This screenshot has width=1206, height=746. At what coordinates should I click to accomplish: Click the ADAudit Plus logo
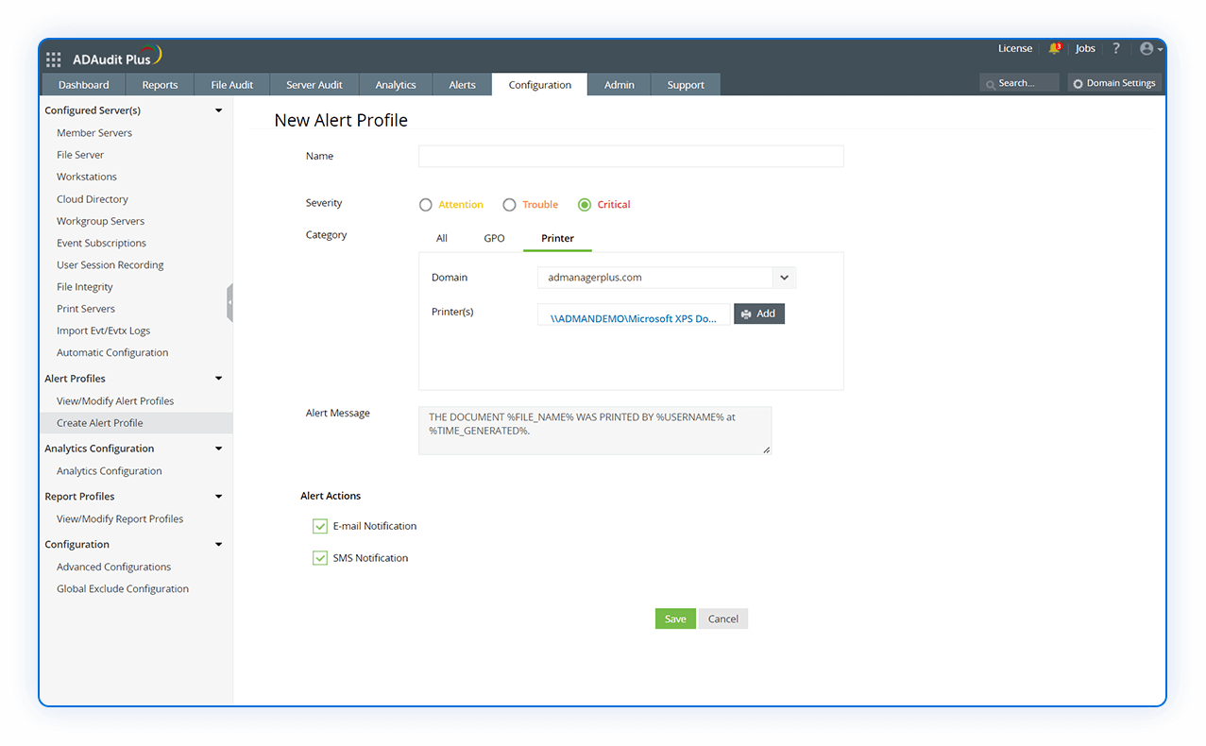(x=117, y=58)
